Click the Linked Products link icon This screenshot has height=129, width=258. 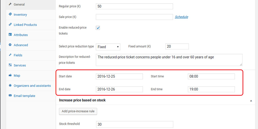[10, 25]
